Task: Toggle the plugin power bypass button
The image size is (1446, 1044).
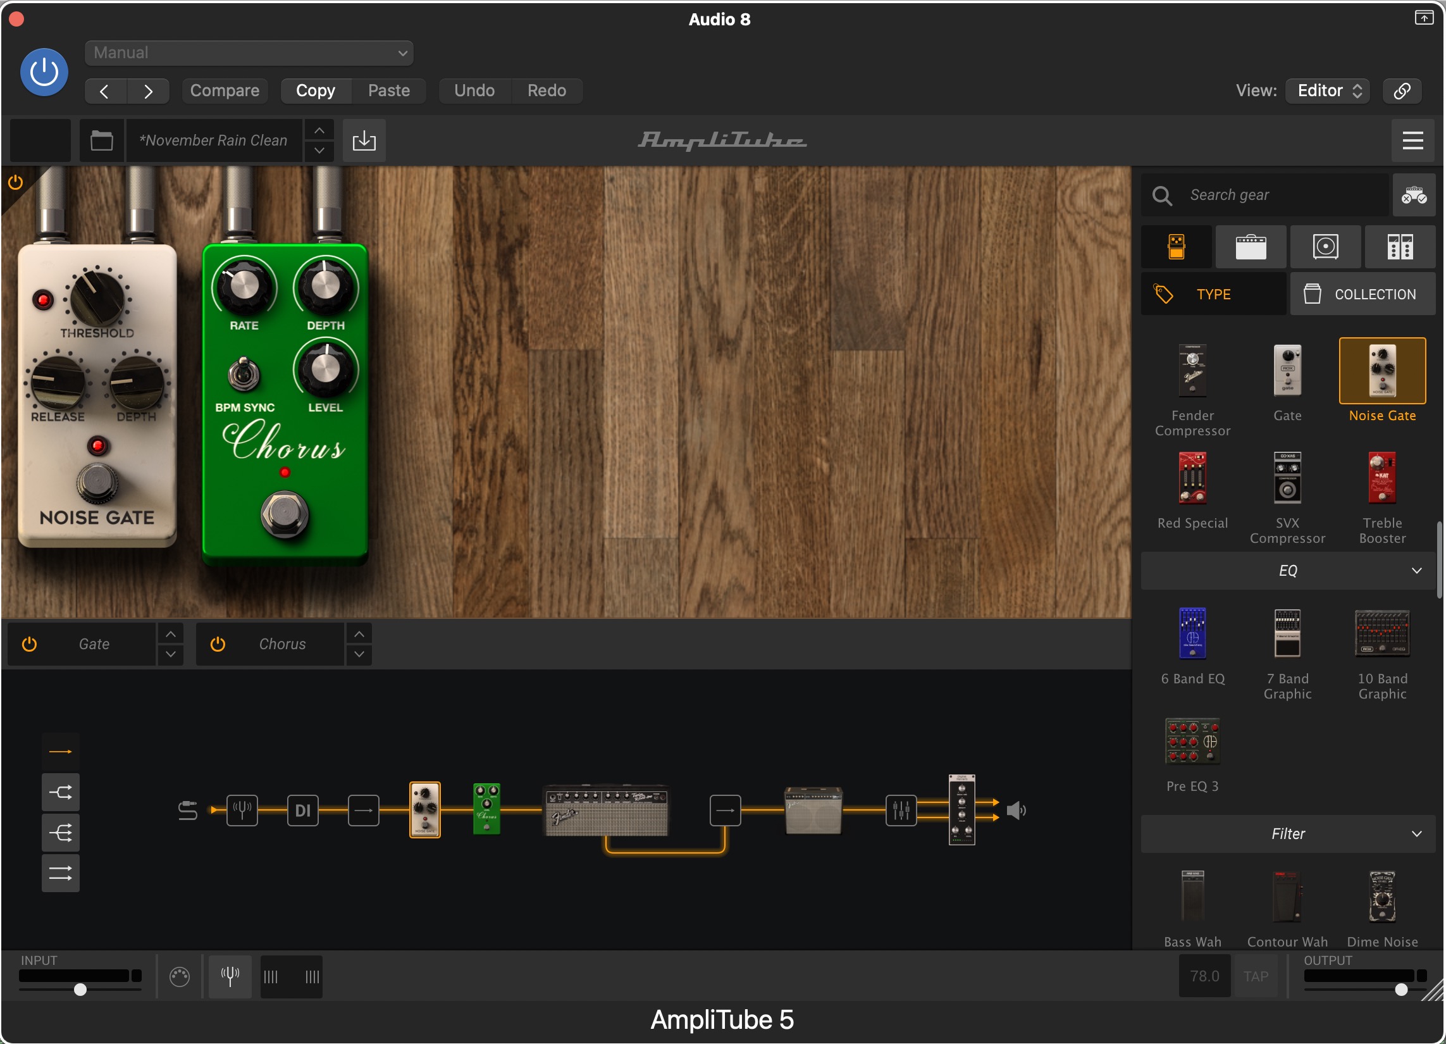Action: (44, 72)
